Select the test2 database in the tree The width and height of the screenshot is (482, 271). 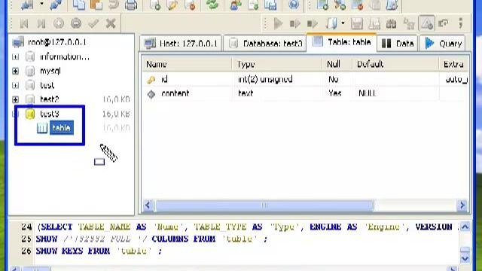49,99
